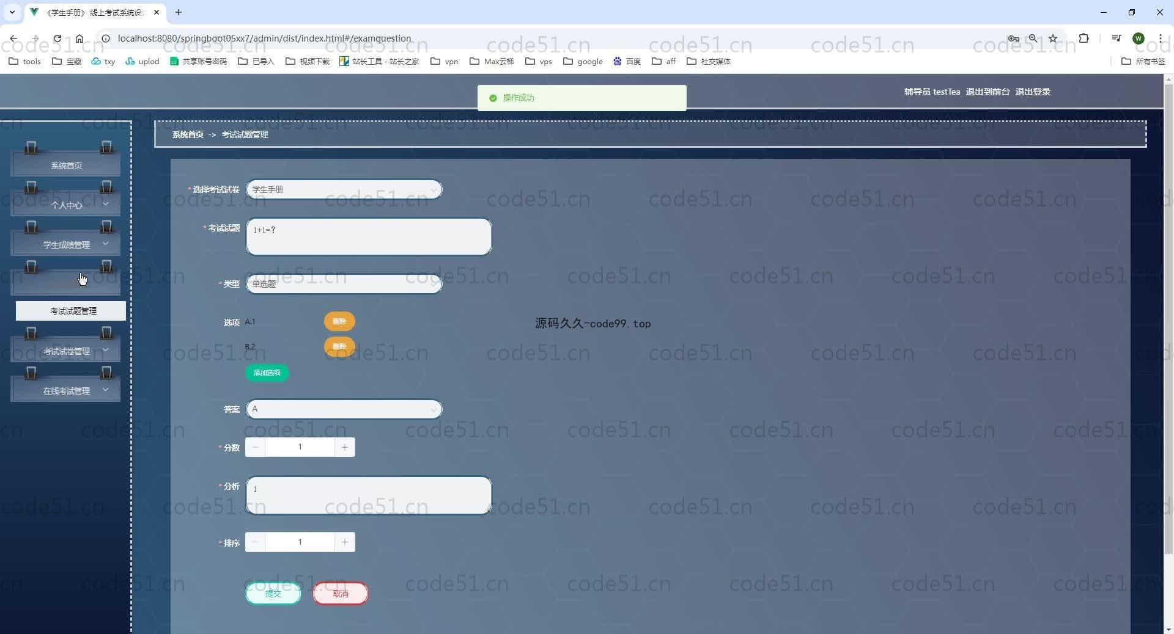View site information for localhost
Image resolution: width=1174 pixels, height=634 pixels.
tap(105, 38)
